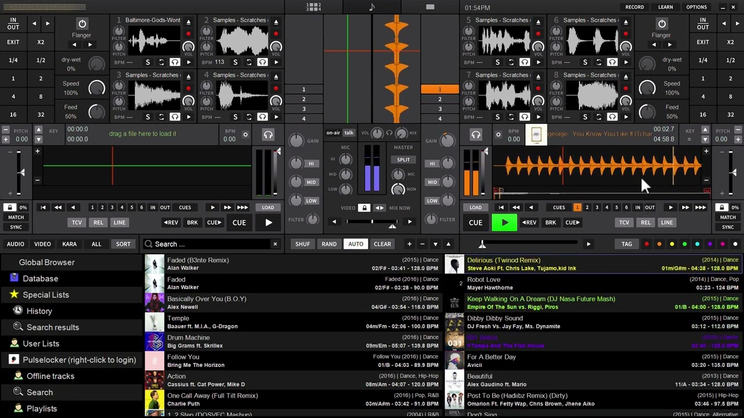Click the loop icon on sampler slot 2

pyautogui.click(x=249, y=62)
